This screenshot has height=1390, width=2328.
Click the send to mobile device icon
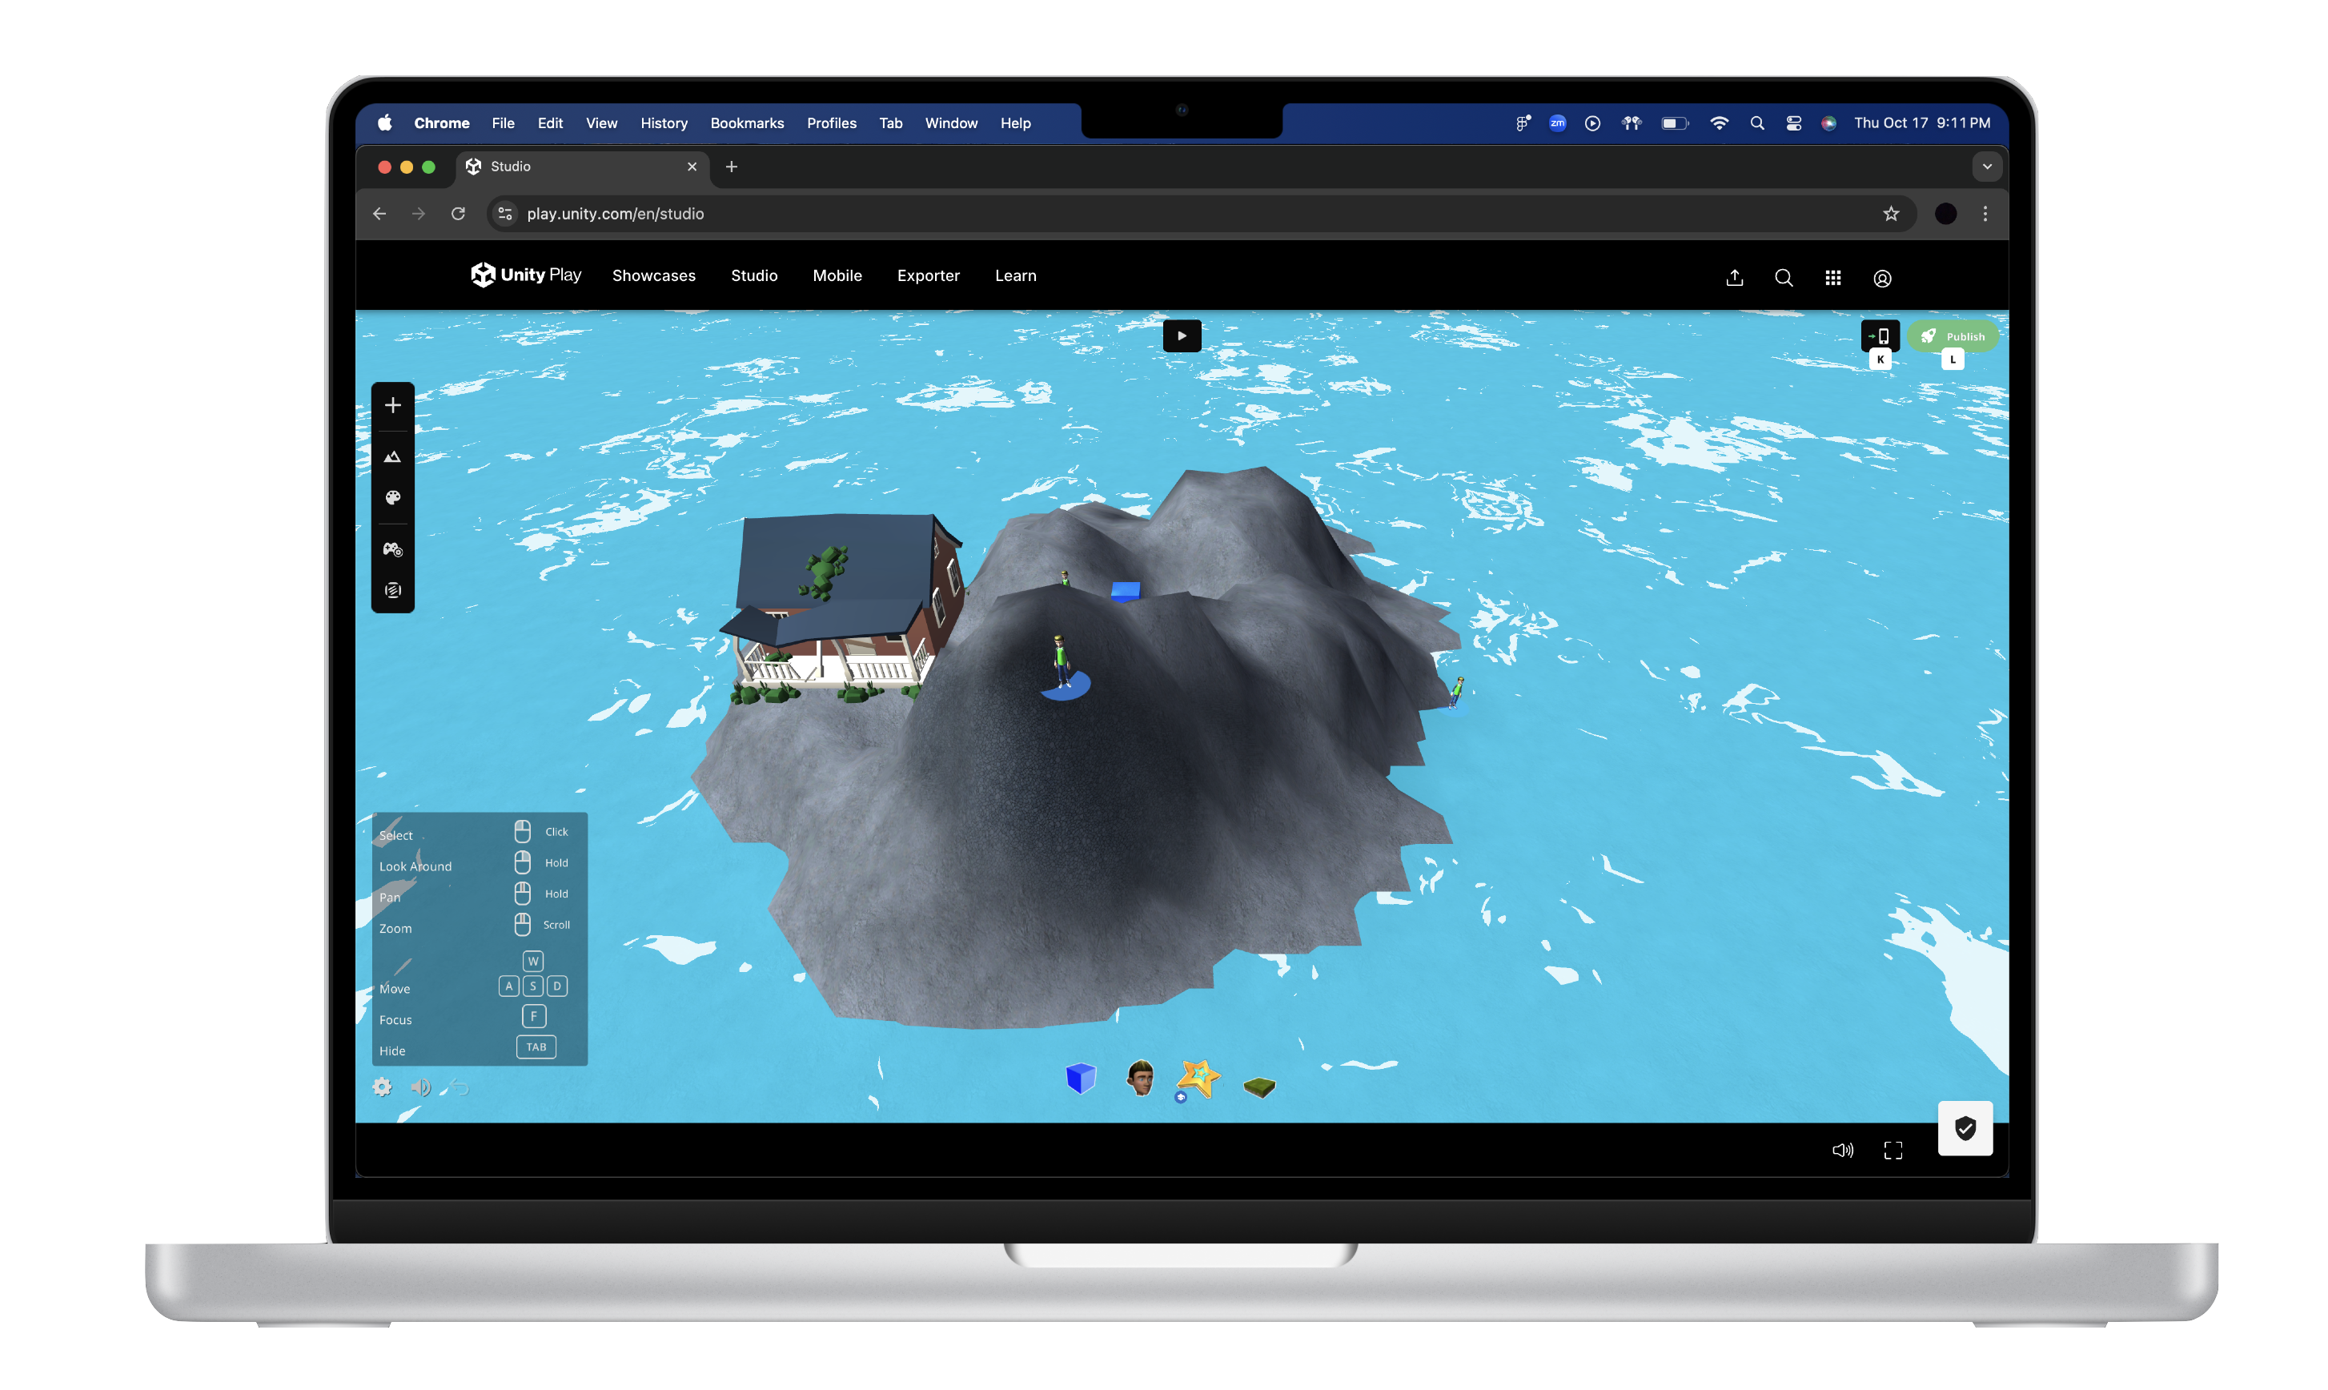(x=1879, y=335)
